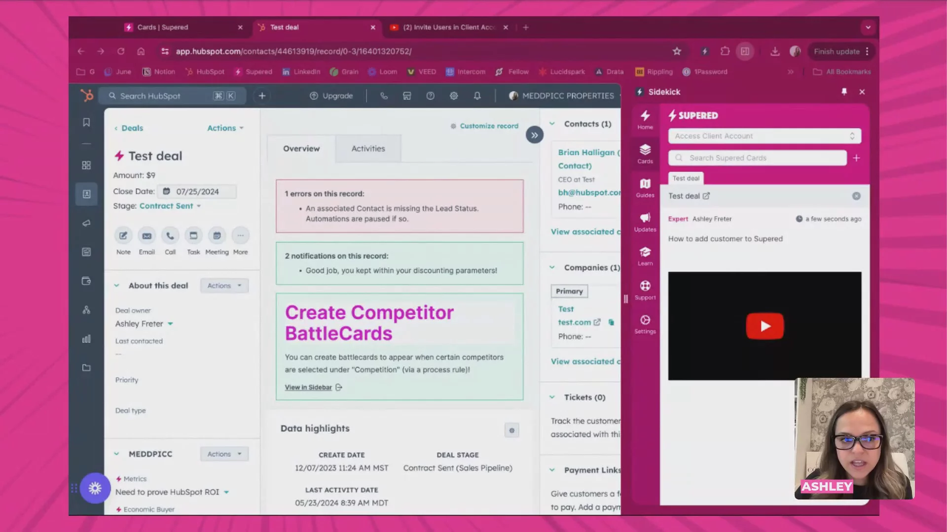Open Supered Settings
This screenshot has height=532, width=947.
[x=645, y=324]
